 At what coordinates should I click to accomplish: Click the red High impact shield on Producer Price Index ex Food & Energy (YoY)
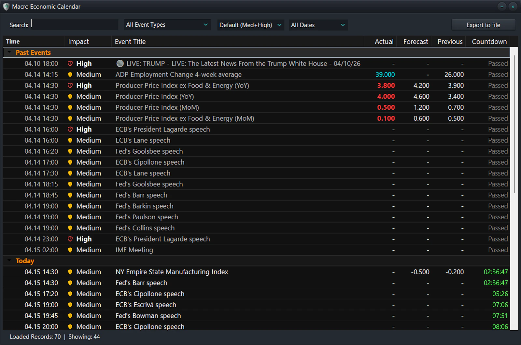pyautogui.click(x=70, y=85)
